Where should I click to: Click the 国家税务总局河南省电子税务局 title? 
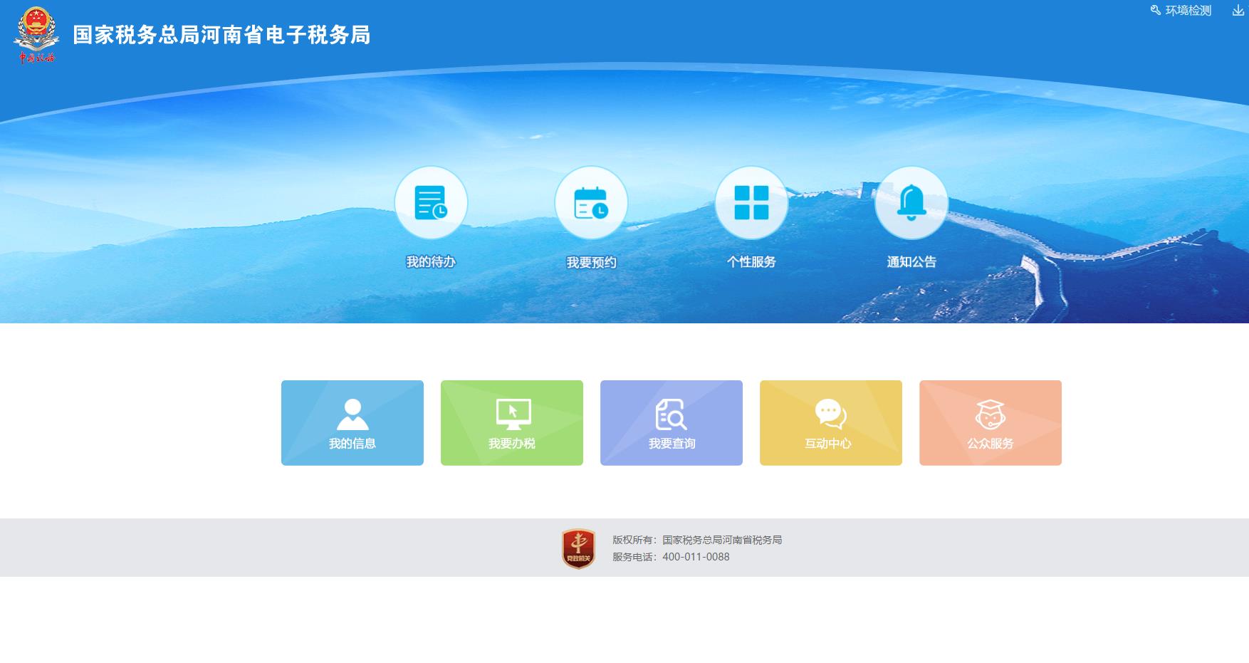[221, 35]
